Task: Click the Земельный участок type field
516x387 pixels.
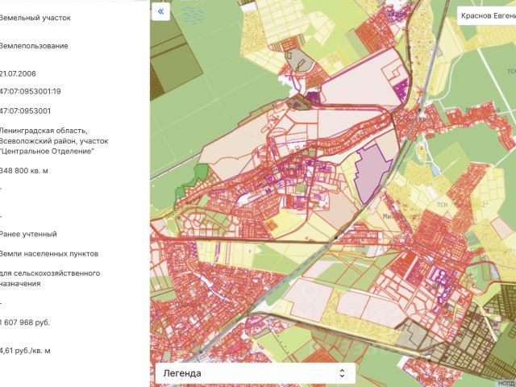Action: pyautogui.click(x=35, y=18)
